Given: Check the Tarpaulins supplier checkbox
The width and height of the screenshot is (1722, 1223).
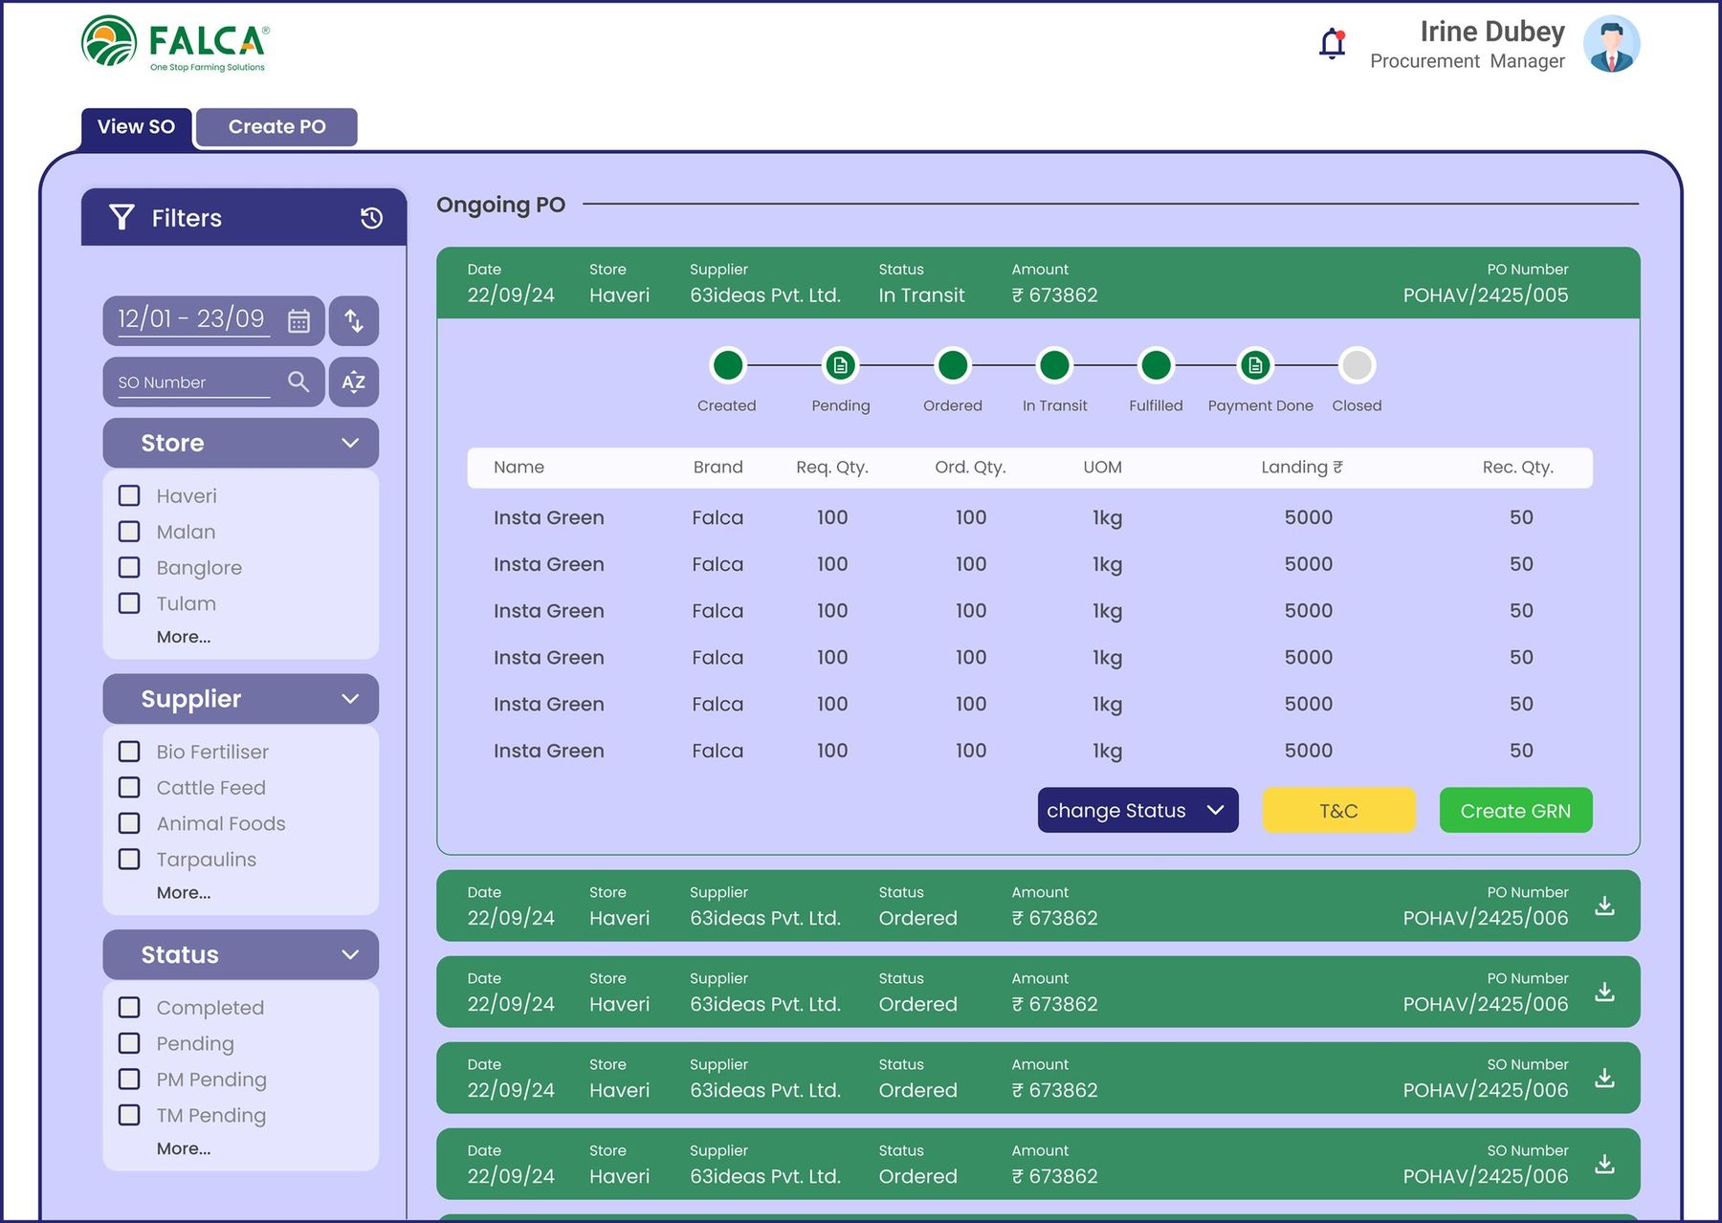Looking at the screenshot, I should [x=129, y=859].
